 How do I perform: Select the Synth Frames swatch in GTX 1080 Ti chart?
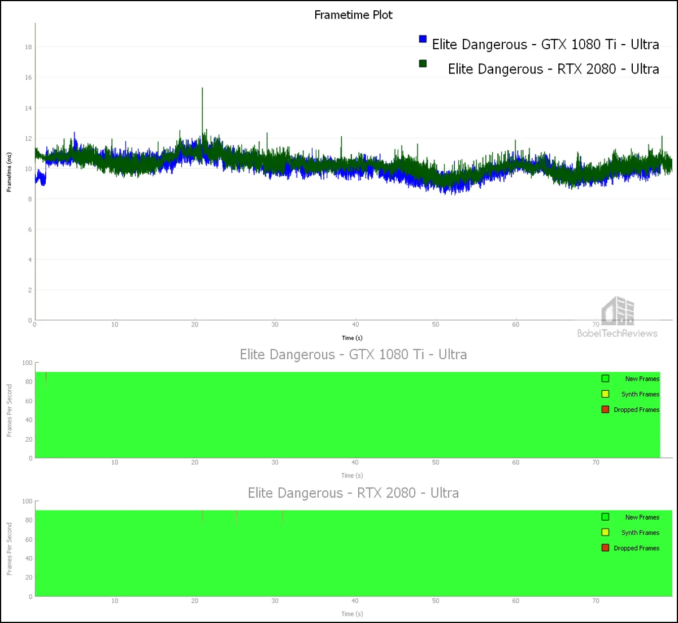coord(605,394)
